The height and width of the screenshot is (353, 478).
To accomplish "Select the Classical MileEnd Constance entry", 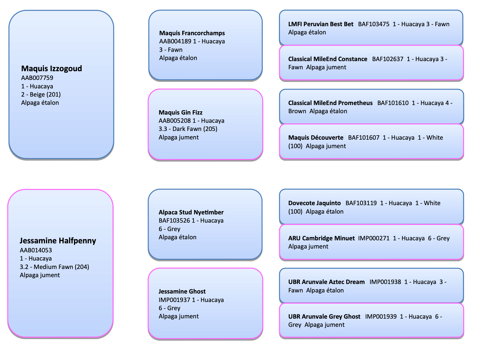I will (x=371, y=63).
